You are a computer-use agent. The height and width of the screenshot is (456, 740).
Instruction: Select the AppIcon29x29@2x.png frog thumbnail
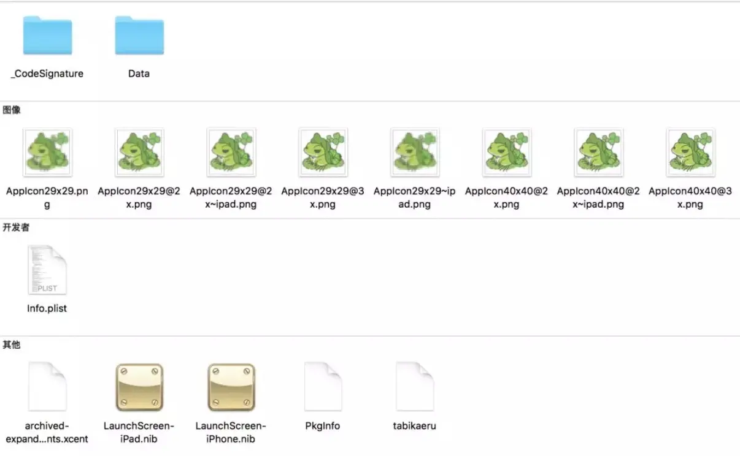(x=139, y=152)
